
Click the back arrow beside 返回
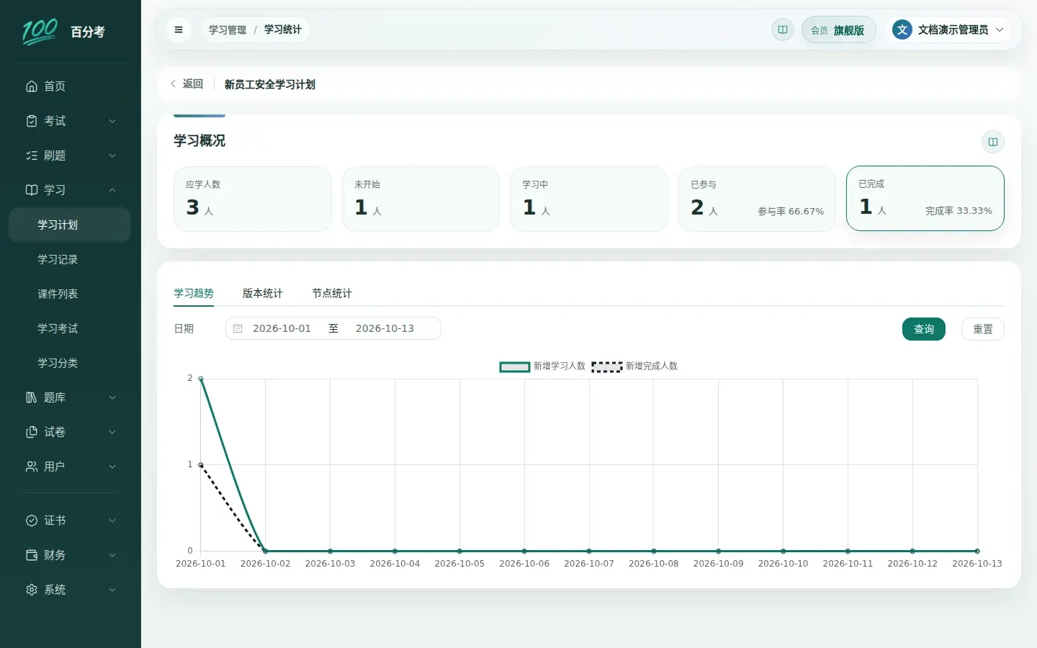click(x=173, y=84)
